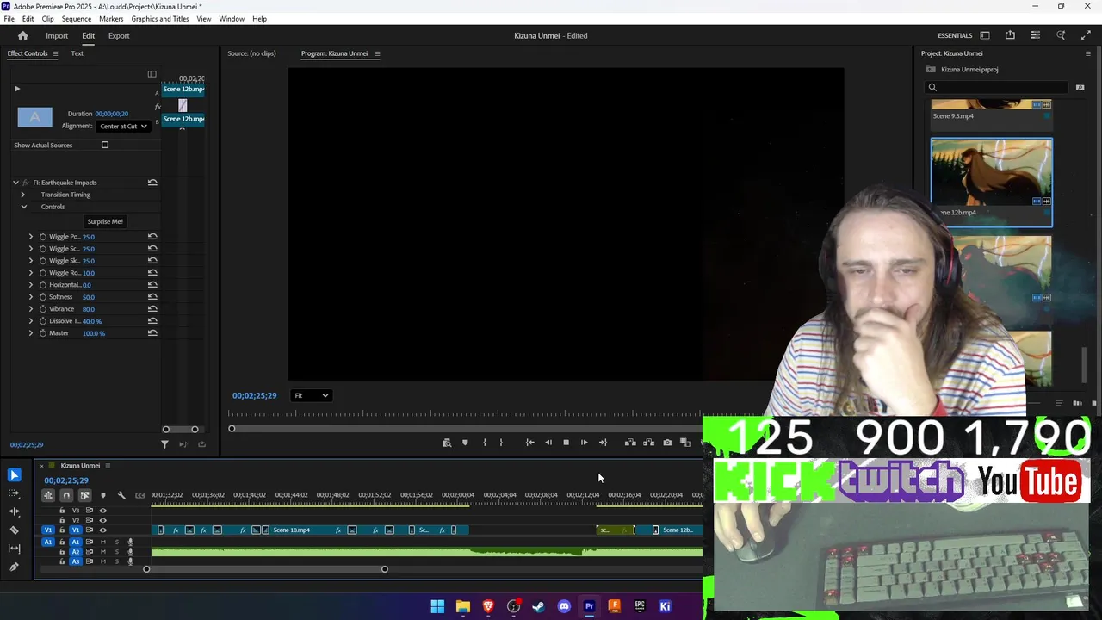Click Mark Out button in Program Monitor
The image size is (1102, 620).
tap(501, 443)
